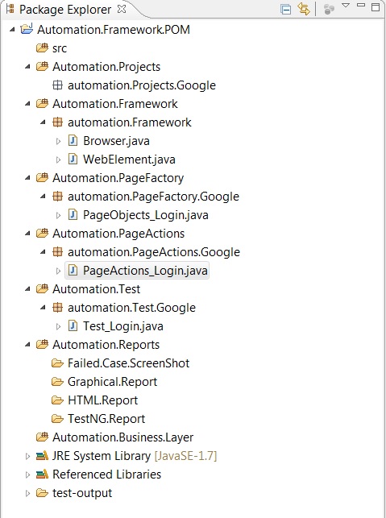Collapse automation.PageFactory.Google package
The height and width of the screenshot is (518, 386).
click(x=43, y=197)
